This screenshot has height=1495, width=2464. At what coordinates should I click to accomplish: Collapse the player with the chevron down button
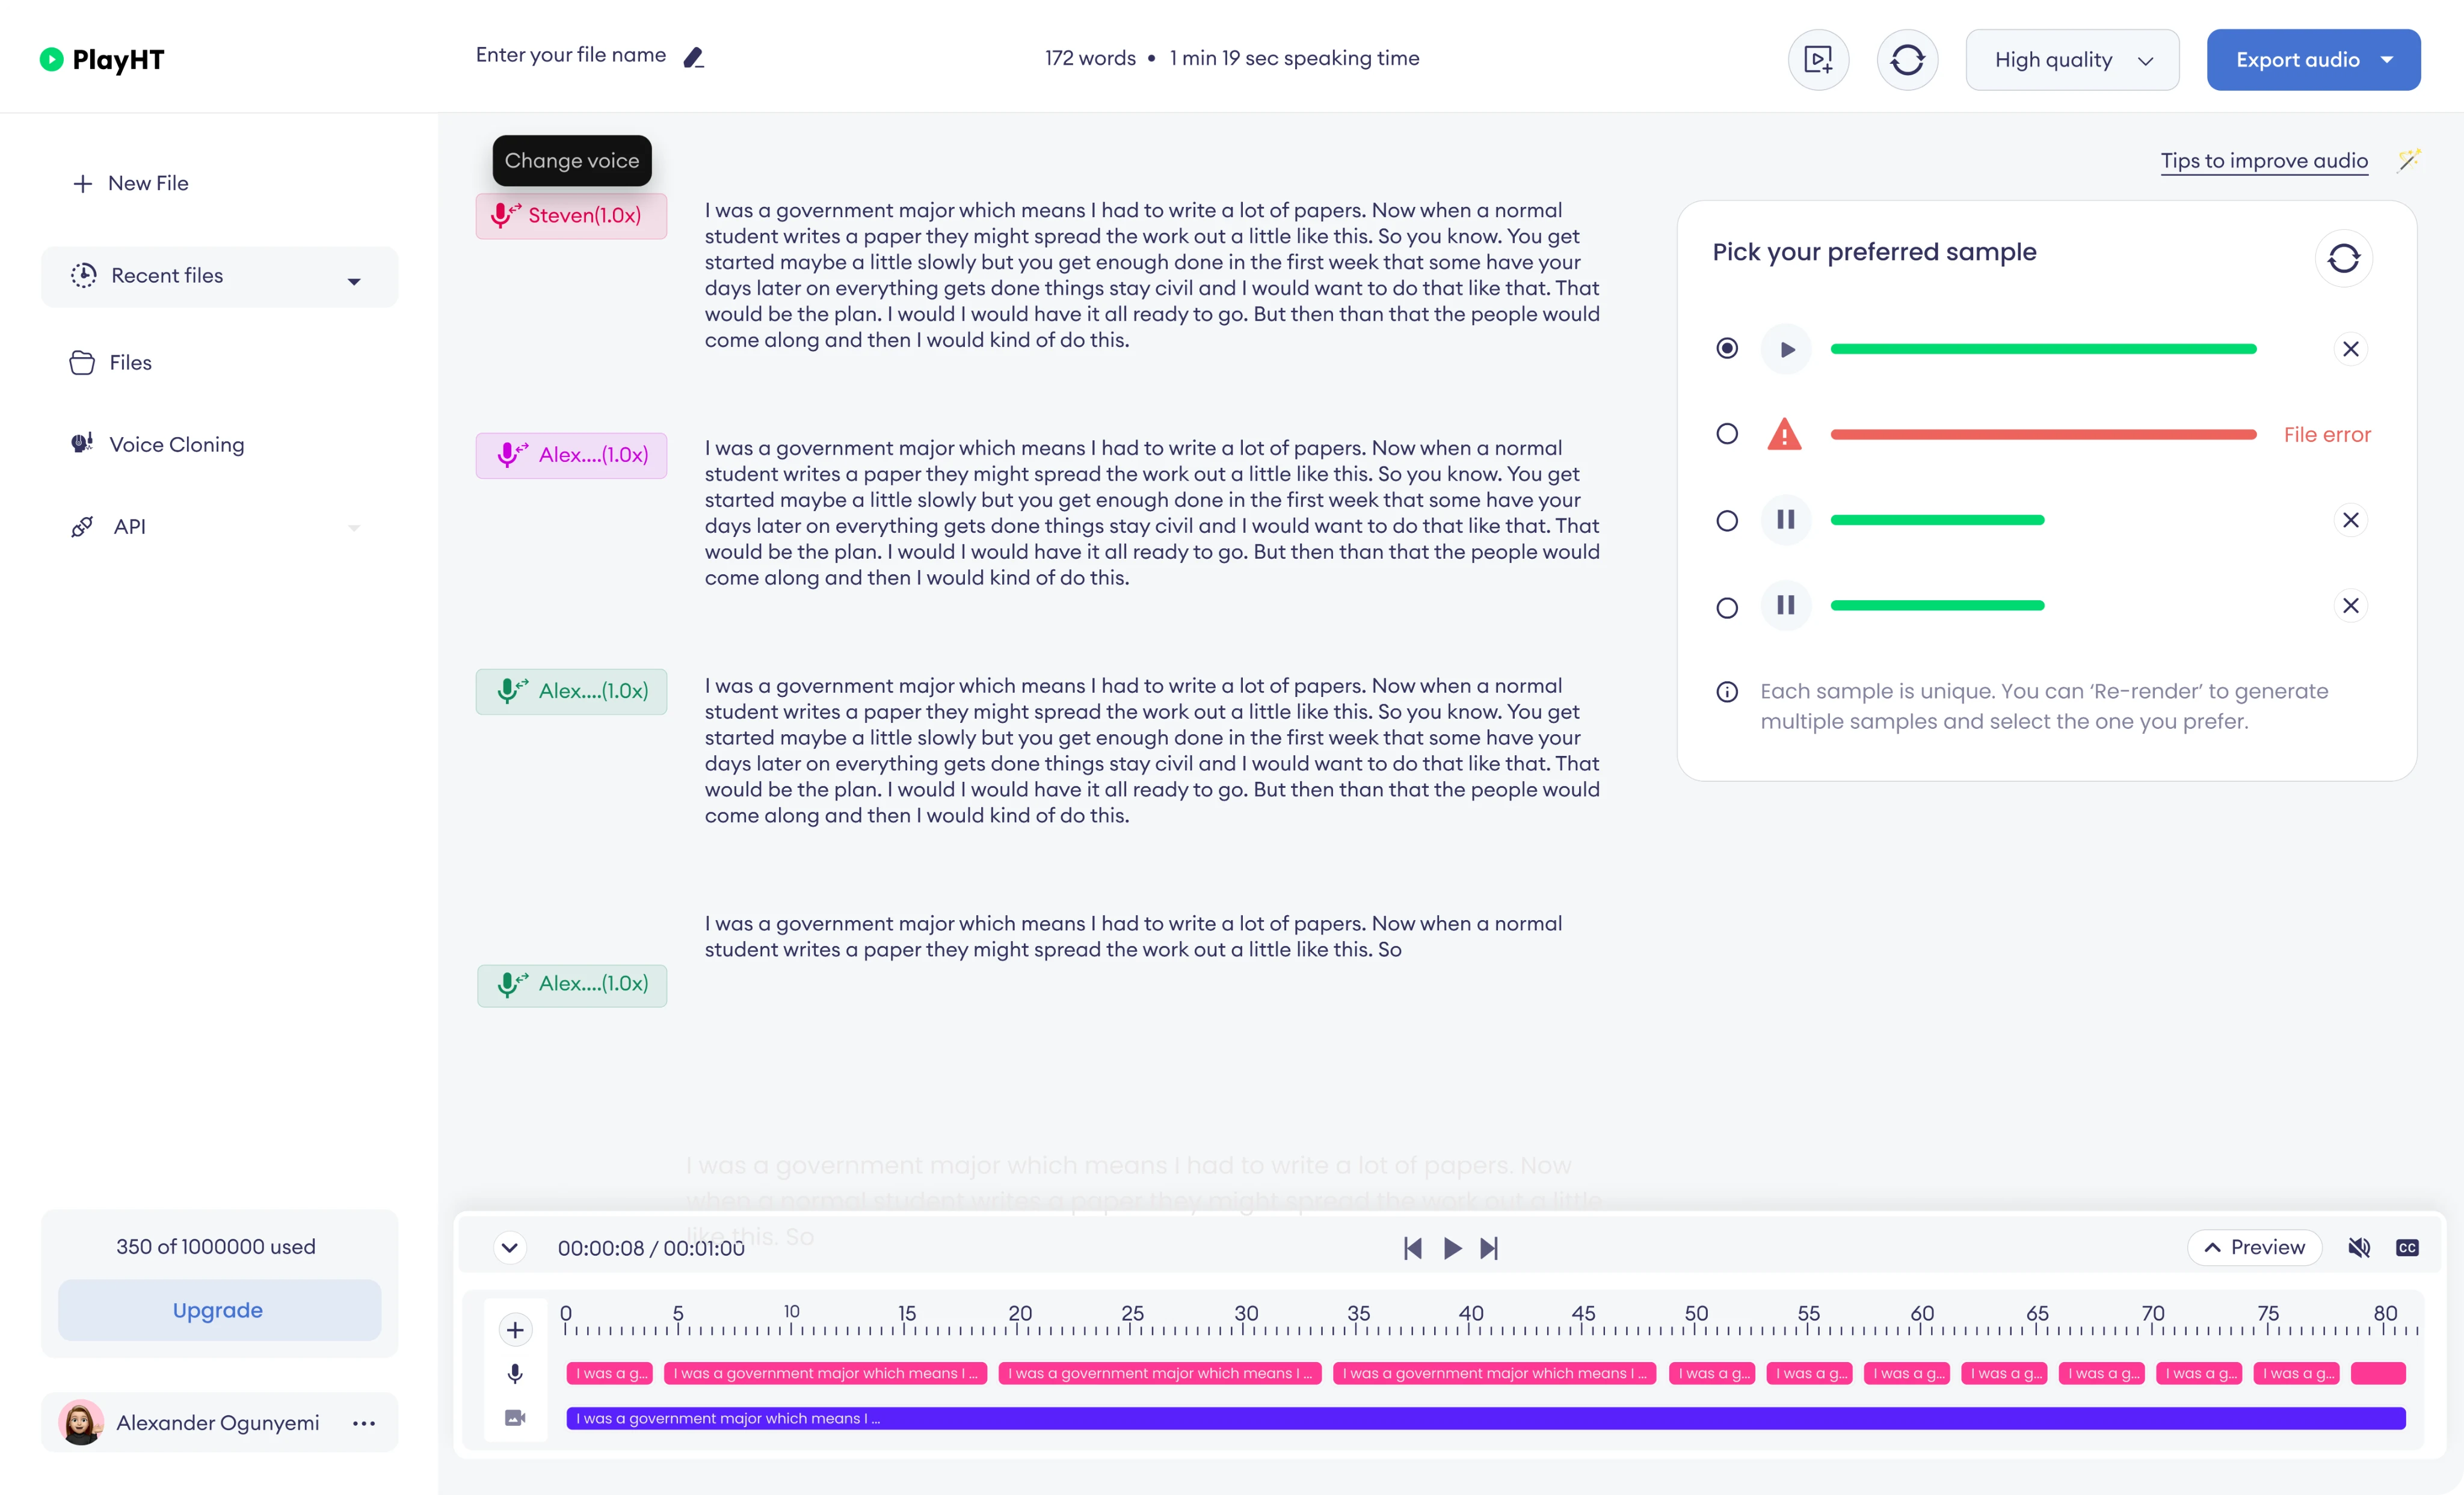click(510, 1248)
